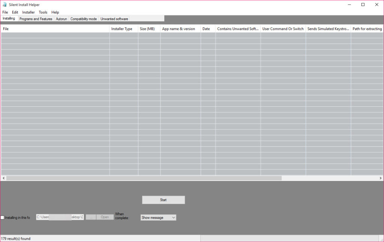Image resolution: width=384 pixels, height=242 pixels.
Task: Maximize the Silent Install Helper window
Action: [363, 4]
